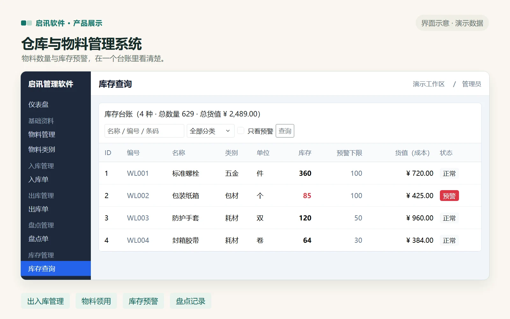Click the 包装纸箱 name cell
The image size is (510, 319).
pyautogui.click(x=186, y=196)
